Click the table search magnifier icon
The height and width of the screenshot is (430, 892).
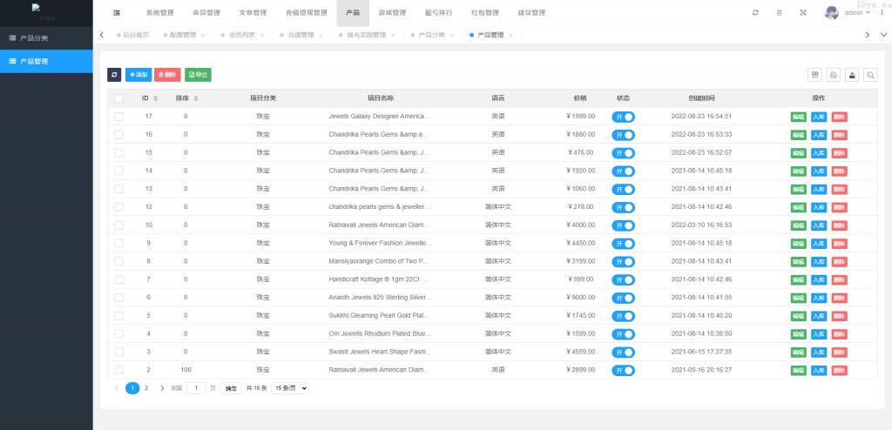869,75
